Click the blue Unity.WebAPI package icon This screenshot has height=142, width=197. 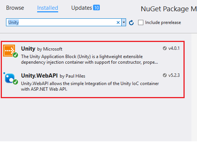[9, 78]
